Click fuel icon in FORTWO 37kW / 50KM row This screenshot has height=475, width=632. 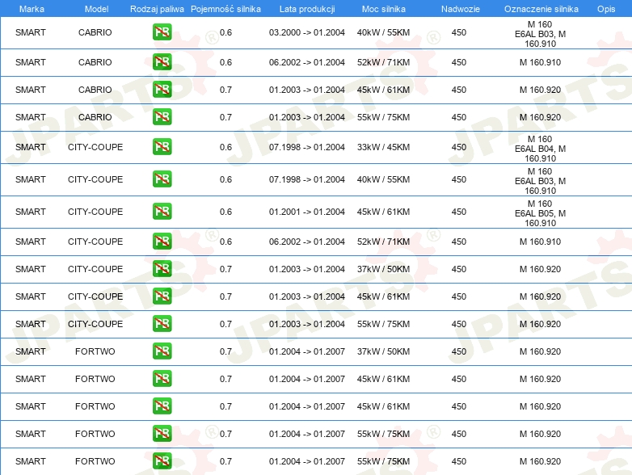[162, 351]
